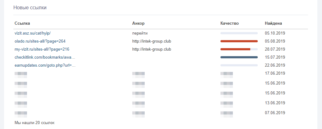Click the blurred anchor dated 13.06.2019
Screen dimensions: 322x129
pos(138,105)
